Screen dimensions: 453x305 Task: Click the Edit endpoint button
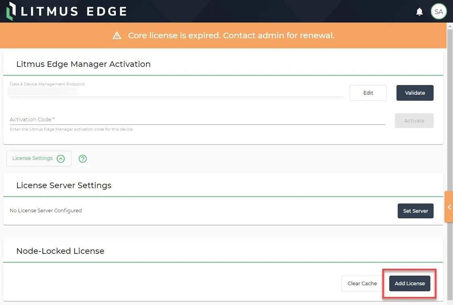[x=368, y=93]
